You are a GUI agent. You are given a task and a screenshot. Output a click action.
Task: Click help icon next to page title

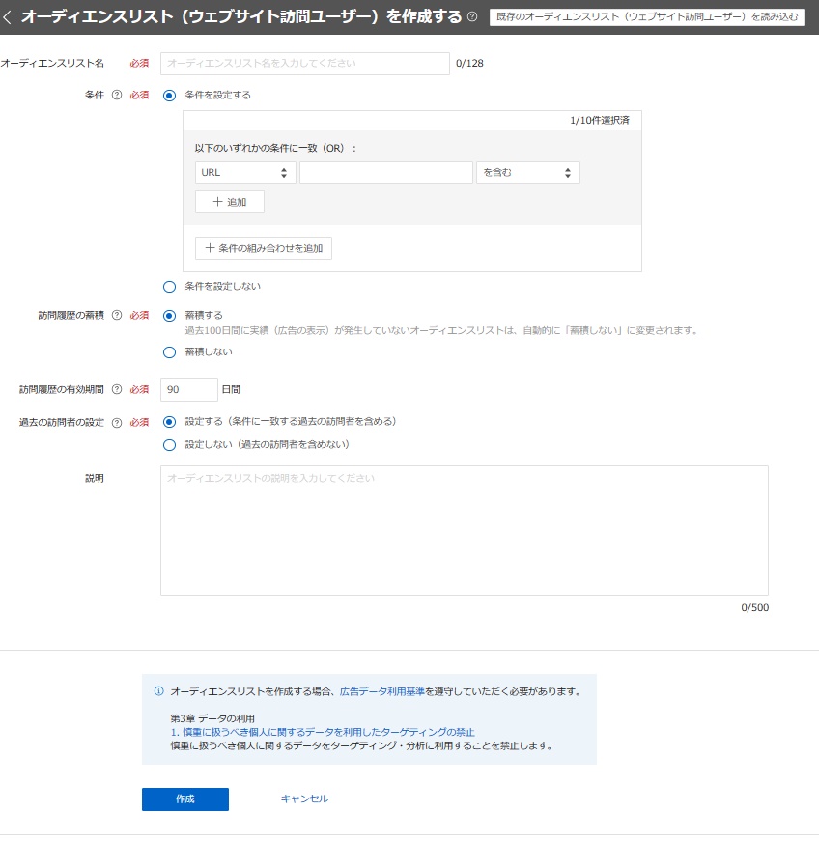coord(472,17)
